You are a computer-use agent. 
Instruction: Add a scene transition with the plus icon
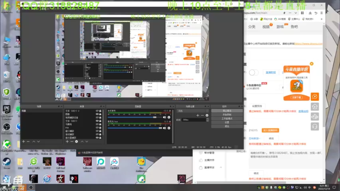198,115
